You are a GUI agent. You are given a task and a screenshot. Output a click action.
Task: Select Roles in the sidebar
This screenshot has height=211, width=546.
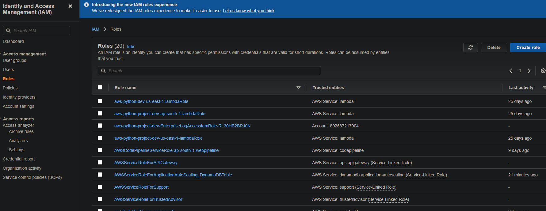click(x=9, y=79)
